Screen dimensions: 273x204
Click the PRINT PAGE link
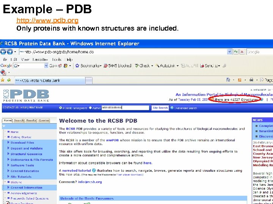[x=36, y=108]
